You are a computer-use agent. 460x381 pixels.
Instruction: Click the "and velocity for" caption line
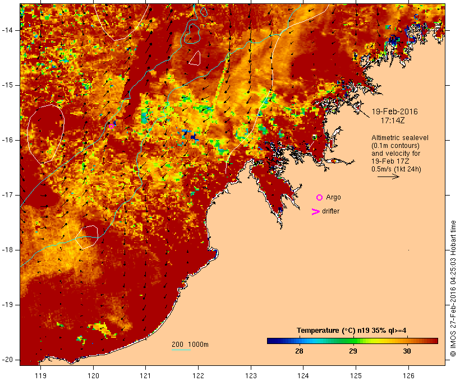click(x=395, y=154)
